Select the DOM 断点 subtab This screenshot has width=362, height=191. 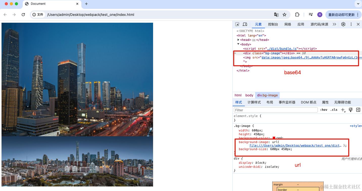pyautogui.click(x=308, y=102)
